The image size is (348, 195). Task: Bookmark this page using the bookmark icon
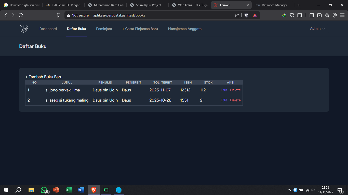[59, 15]
